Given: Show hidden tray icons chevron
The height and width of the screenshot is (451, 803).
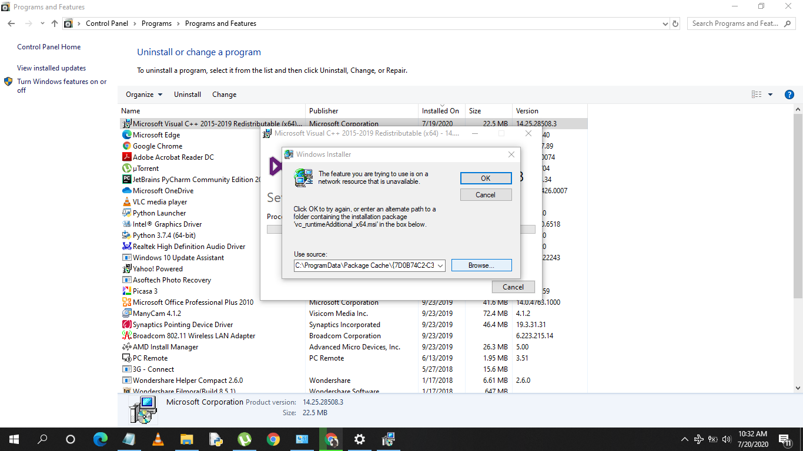Looking at the screenshot, I should (x=684, y=439).
